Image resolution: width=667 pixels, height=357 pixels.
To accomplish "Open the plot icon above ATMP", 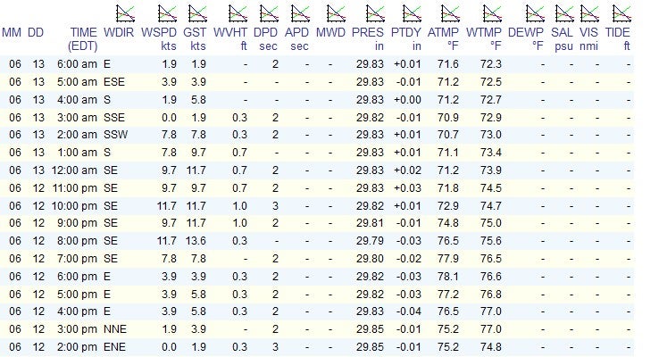I will 451,13.
